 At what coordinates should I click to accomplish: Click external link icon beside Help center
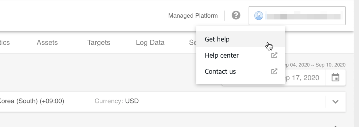274,55
